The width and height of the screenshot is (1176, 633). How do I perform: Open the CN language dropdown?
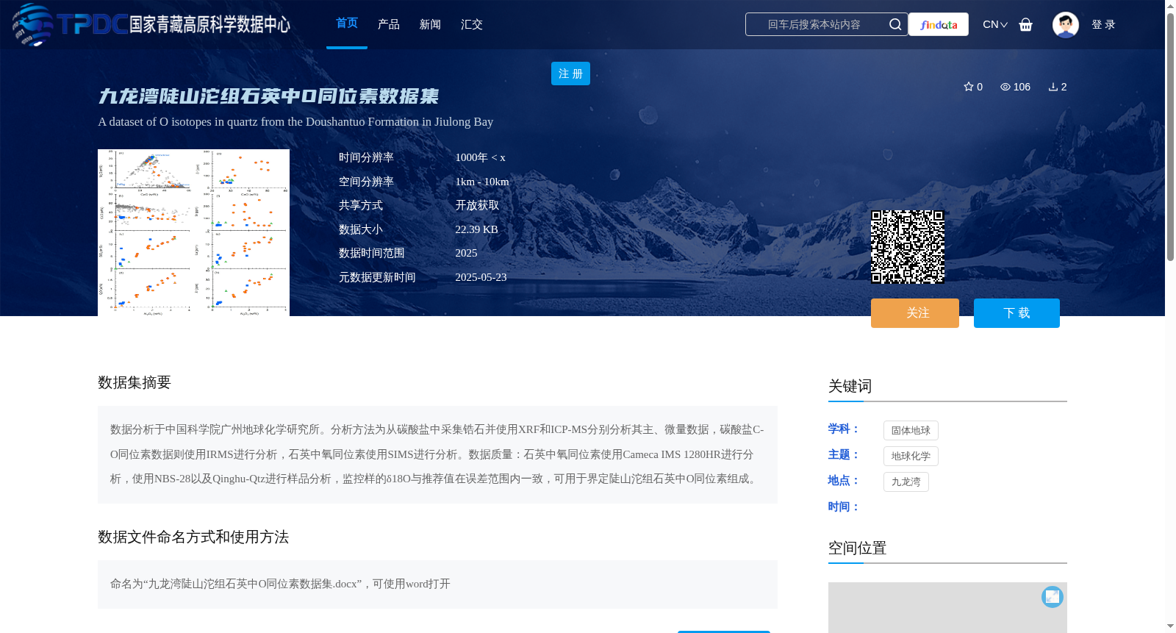[x=995, y=24]
